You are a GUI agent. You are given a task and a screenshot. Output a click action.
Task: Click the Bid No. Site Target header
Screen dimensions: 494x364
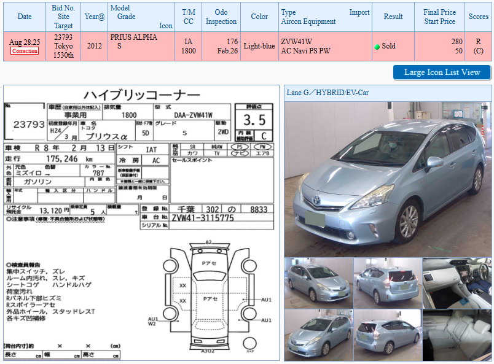tap(63, 17)
